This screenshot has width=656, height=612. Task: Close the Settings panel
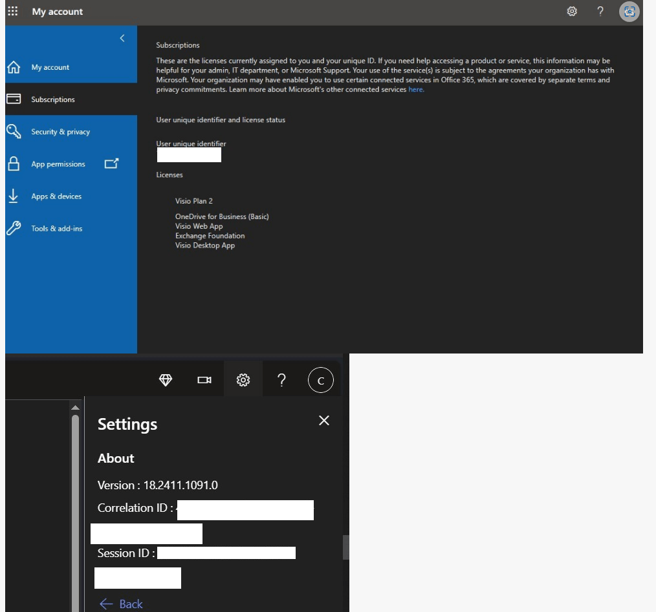click(x=323, y=420)
